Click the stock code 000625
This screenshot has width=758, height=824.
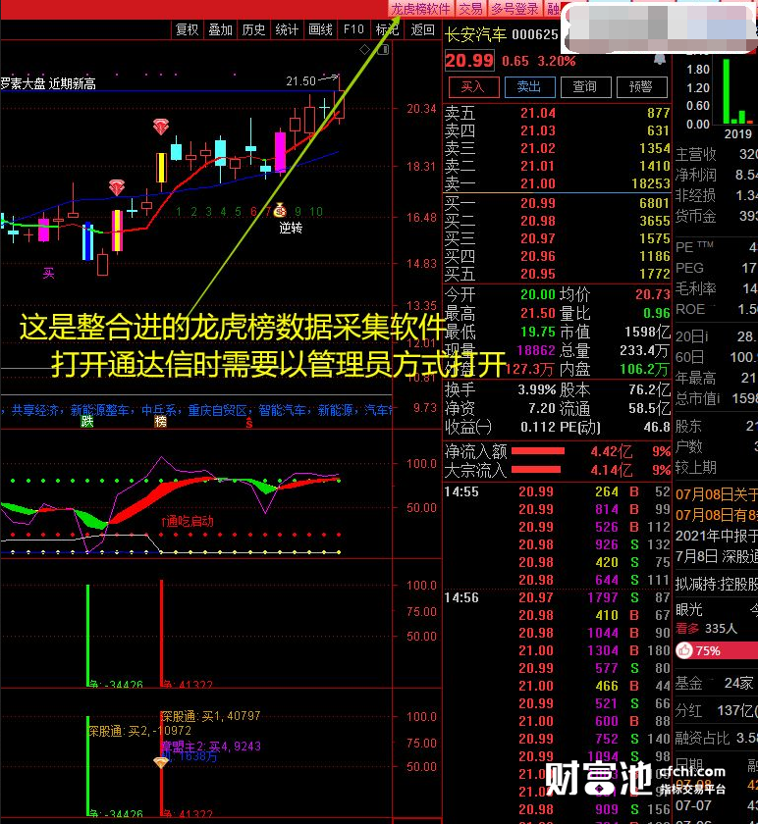coord(535,34)
